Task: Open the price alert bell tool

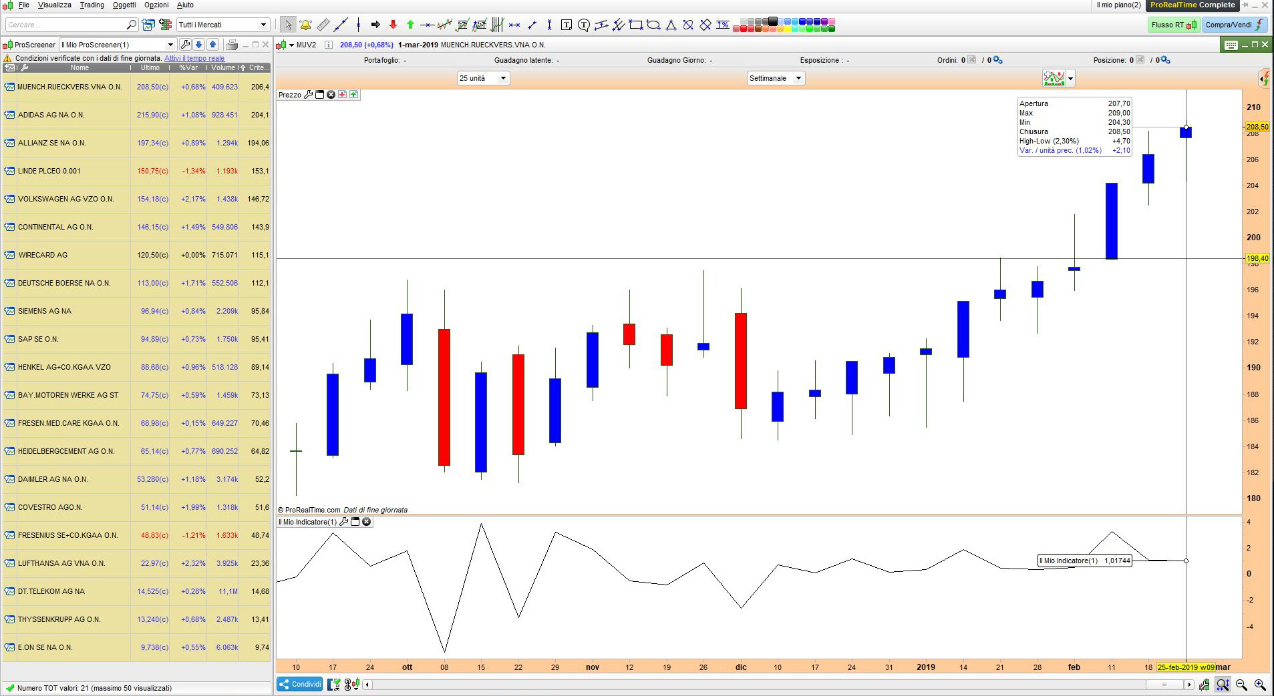Action: coord(305,25)
